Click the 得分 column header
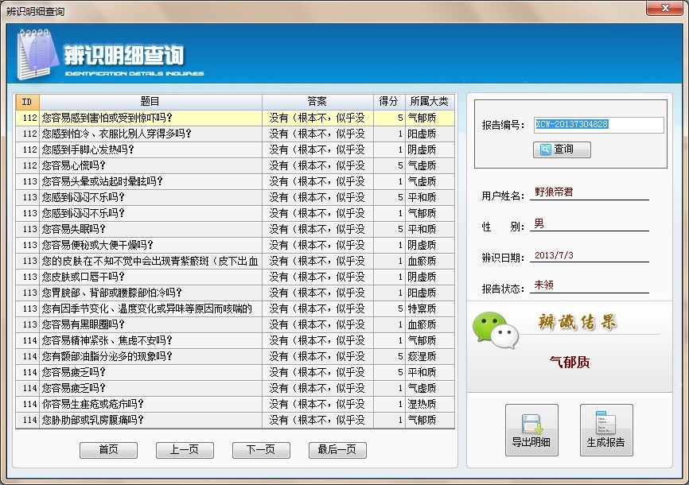This screenshot has height=485, width=689. pos(388,102)
